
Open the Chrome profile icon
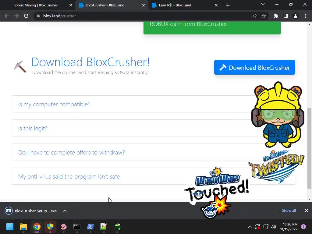coord(296,16)
